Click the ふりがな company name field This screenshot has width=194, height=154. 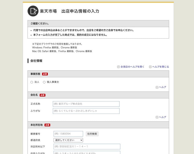pyautogui.click(x=86, y=111)
